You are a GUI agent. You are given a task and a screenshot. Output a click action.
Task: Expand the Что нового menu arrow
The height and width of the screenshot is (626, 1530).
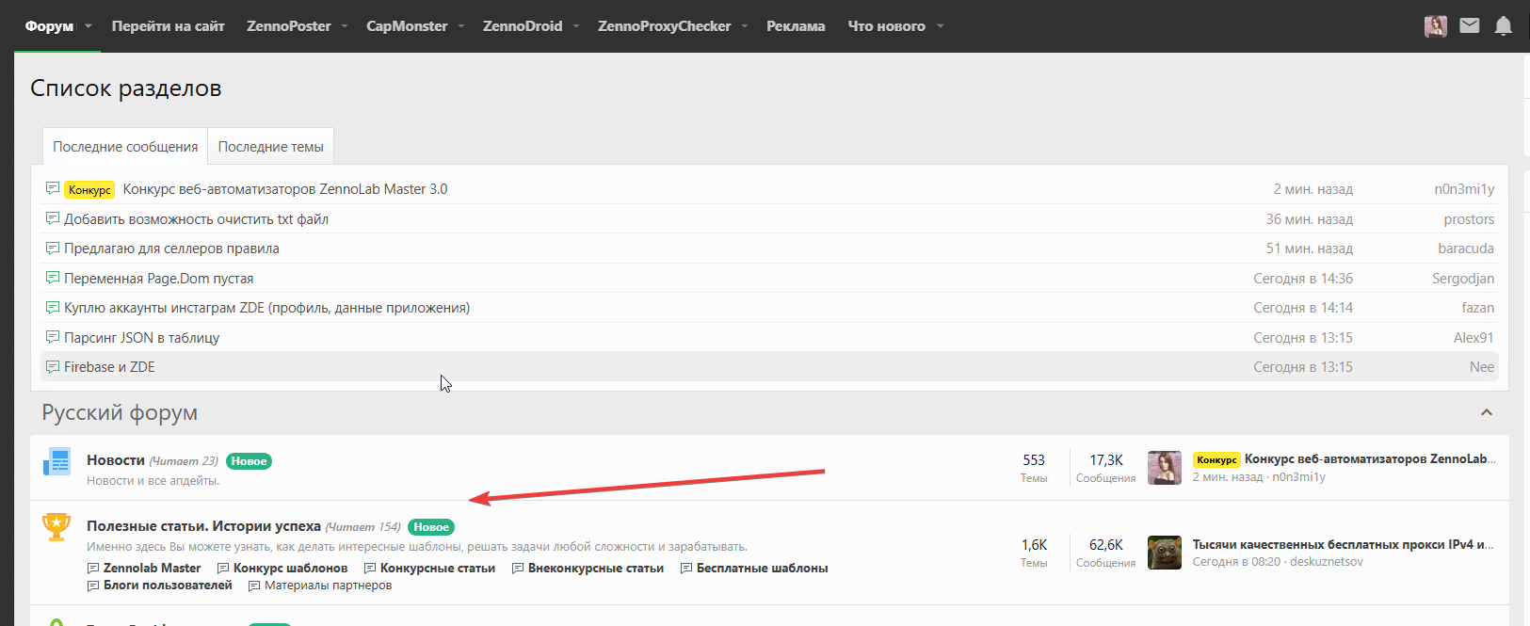tap(940, 26)
